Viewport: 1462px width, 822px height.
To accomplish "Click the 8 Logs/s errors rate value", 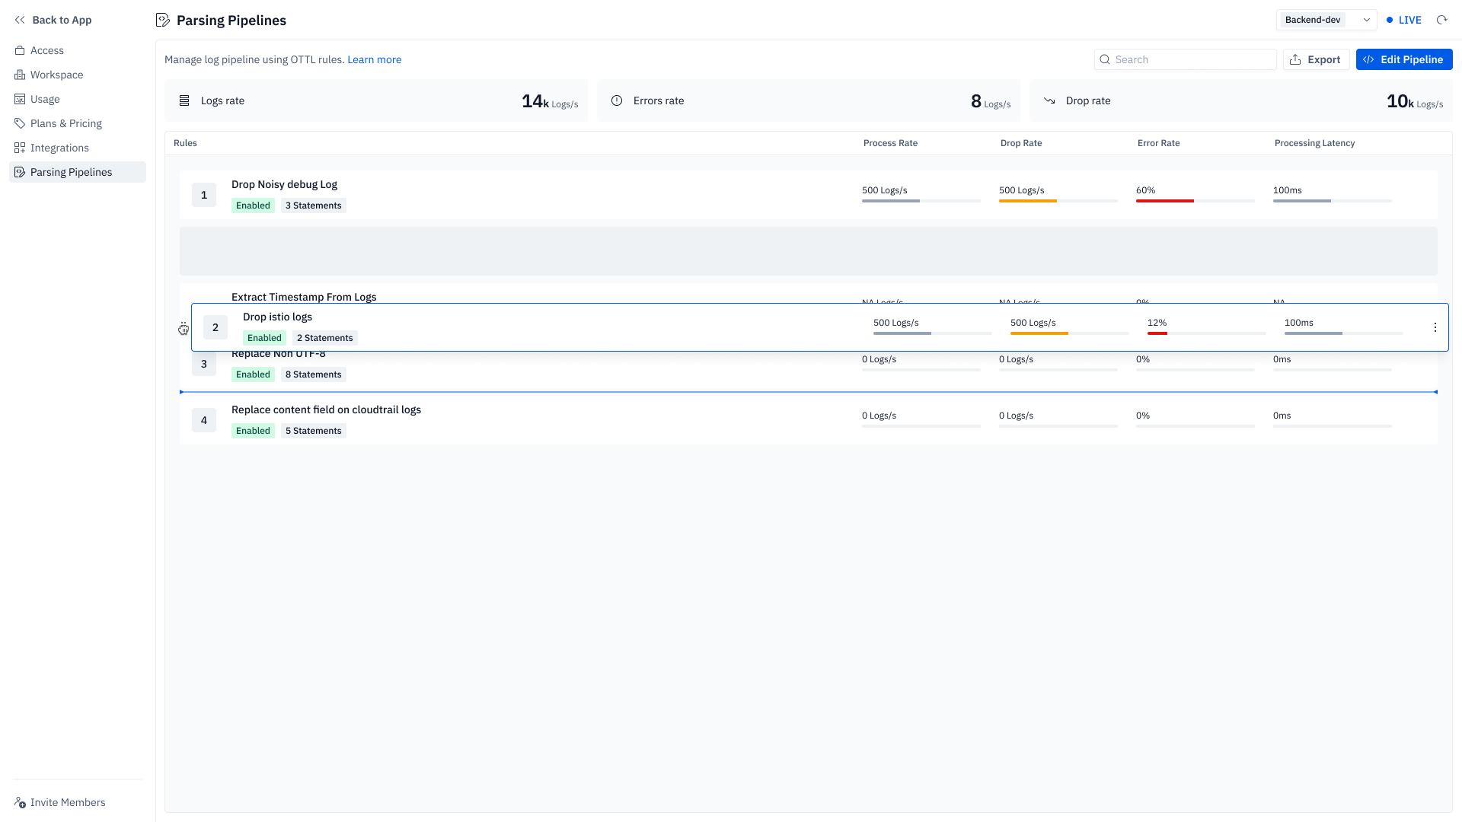I will (x=991, y=101).
